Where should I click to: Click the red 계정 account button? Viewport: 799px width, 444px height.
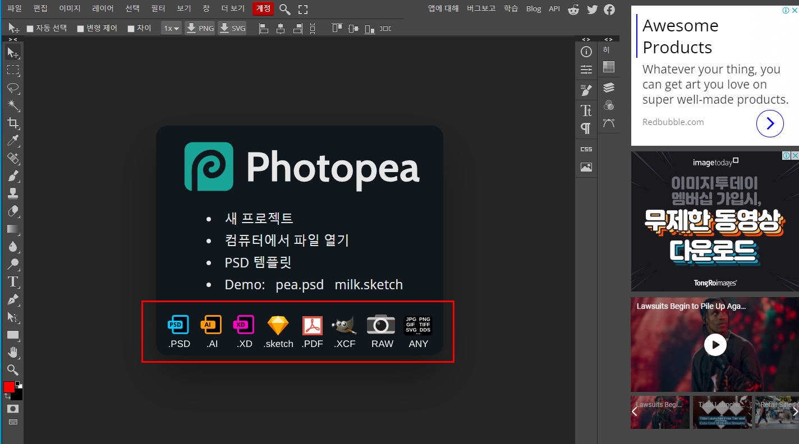tap(263, 8)
